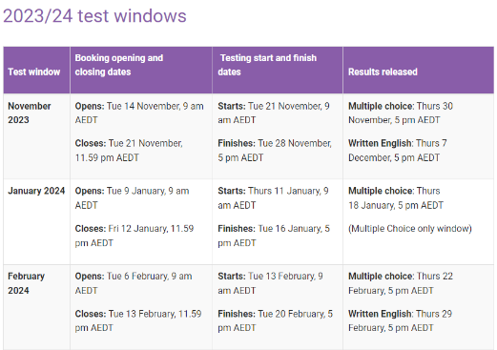The height and width of the screenshot is (350, 497).
Task: Click 'Written English: Thurs 7 December' result
Action: (x=398, y=151)
